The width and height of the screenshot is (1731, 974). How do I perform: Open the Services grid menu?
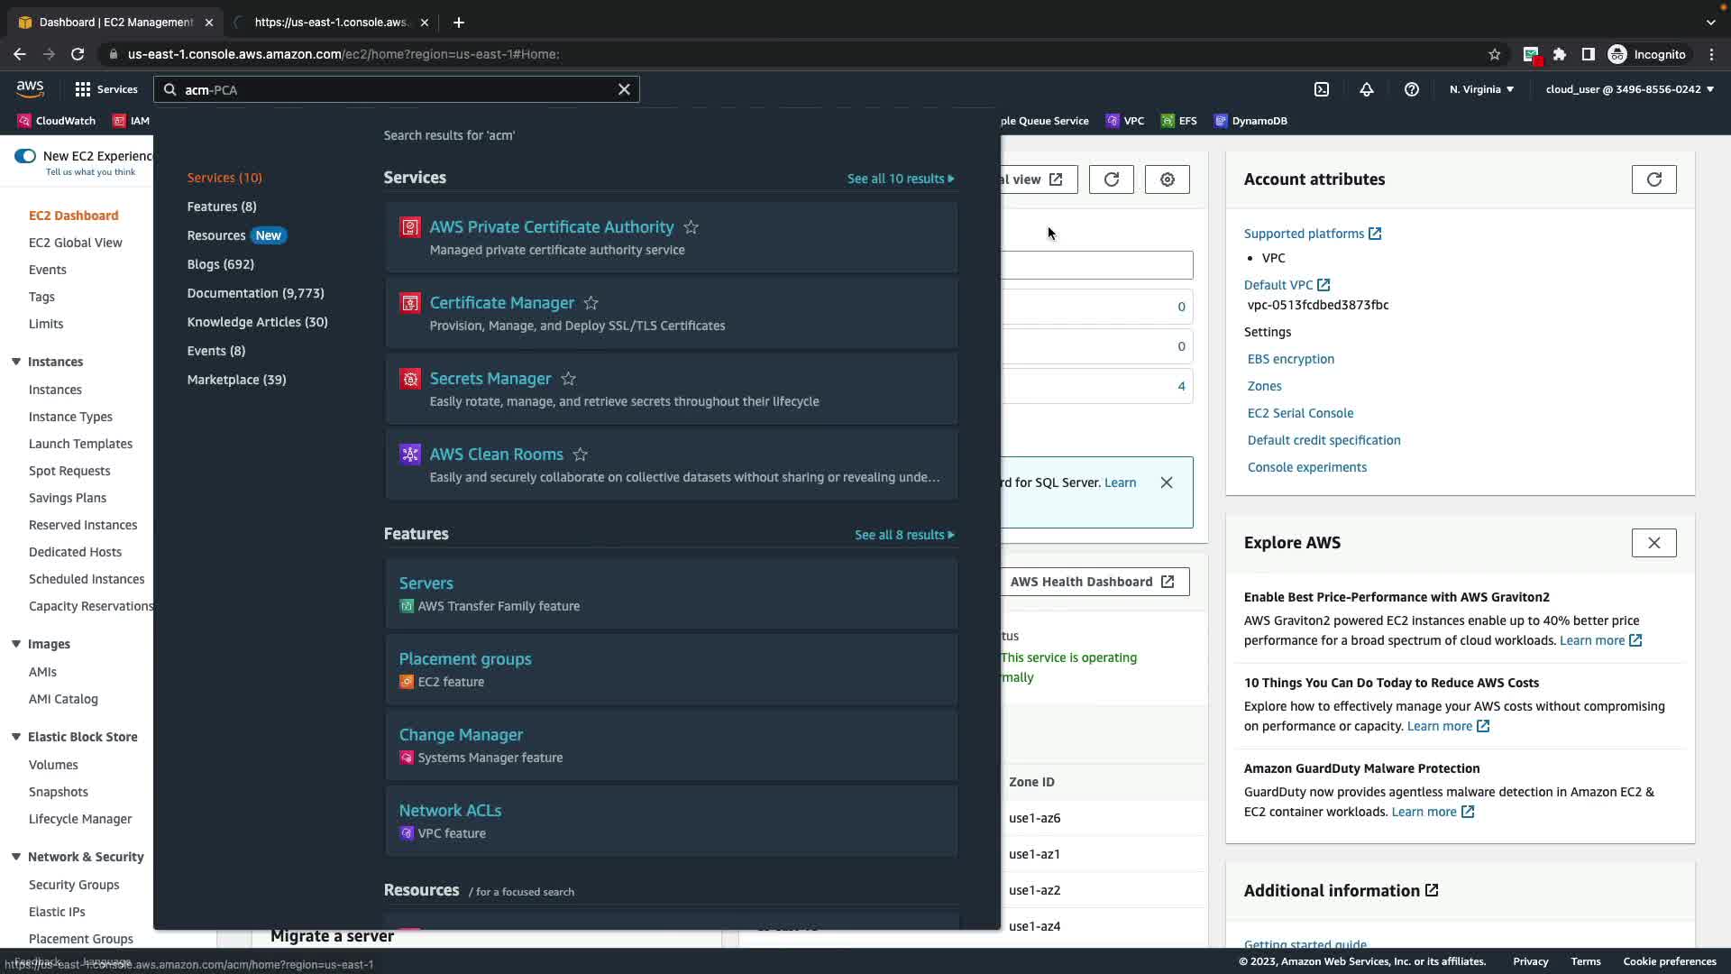(106, 89)
